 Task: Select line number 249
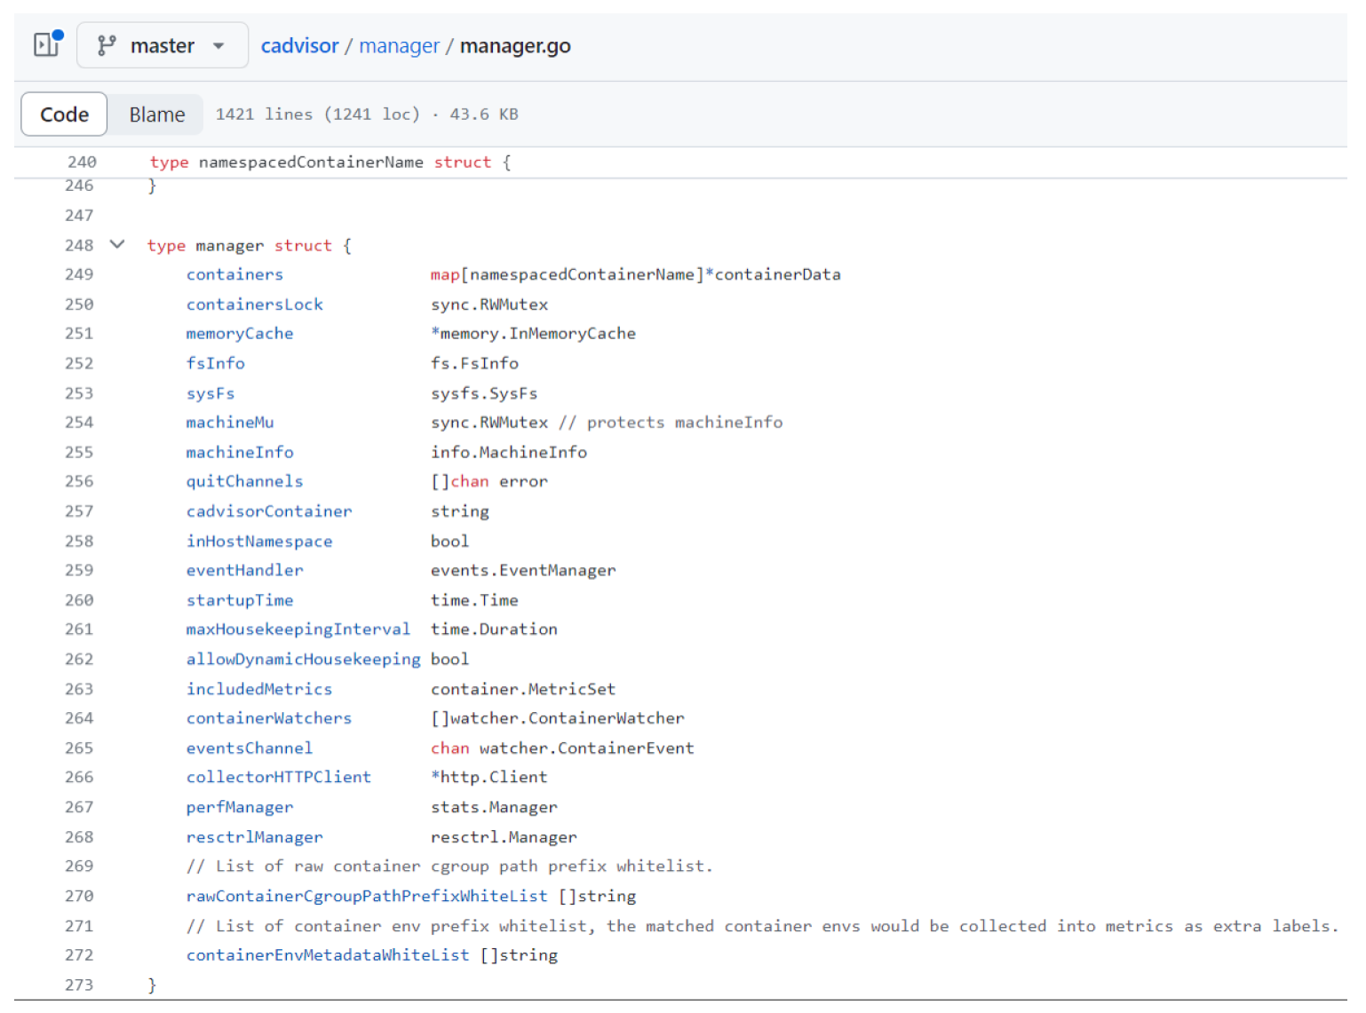(79, 274)
